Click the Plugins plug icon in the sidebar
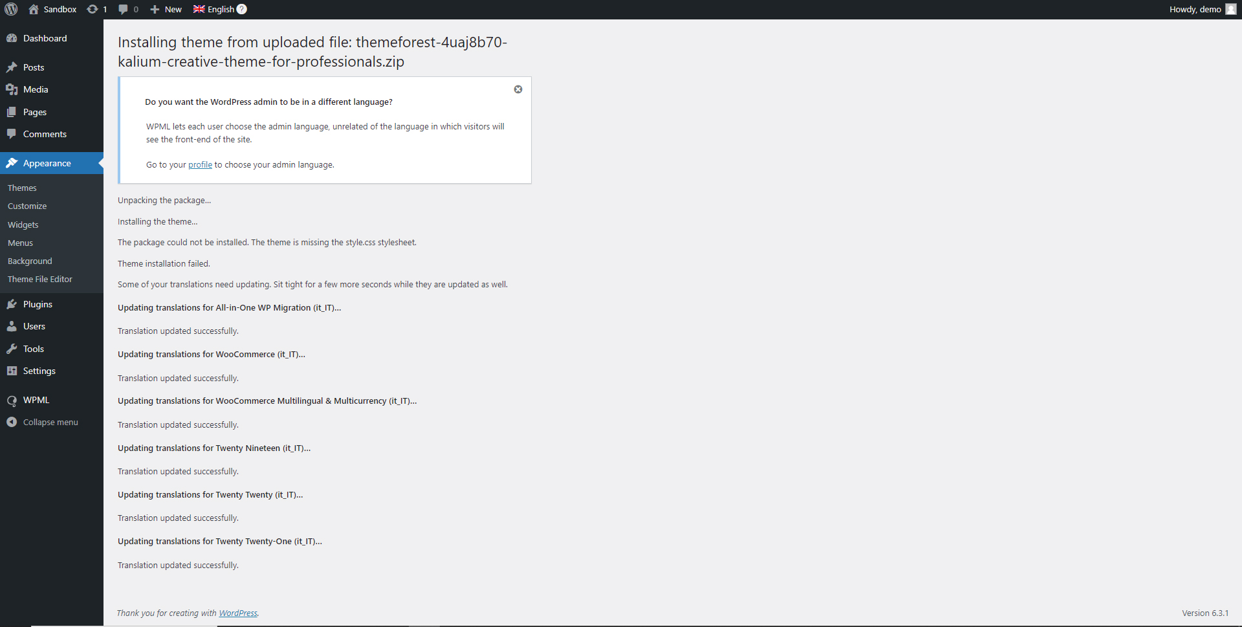The image size is (1242, 627). point(12,304)
